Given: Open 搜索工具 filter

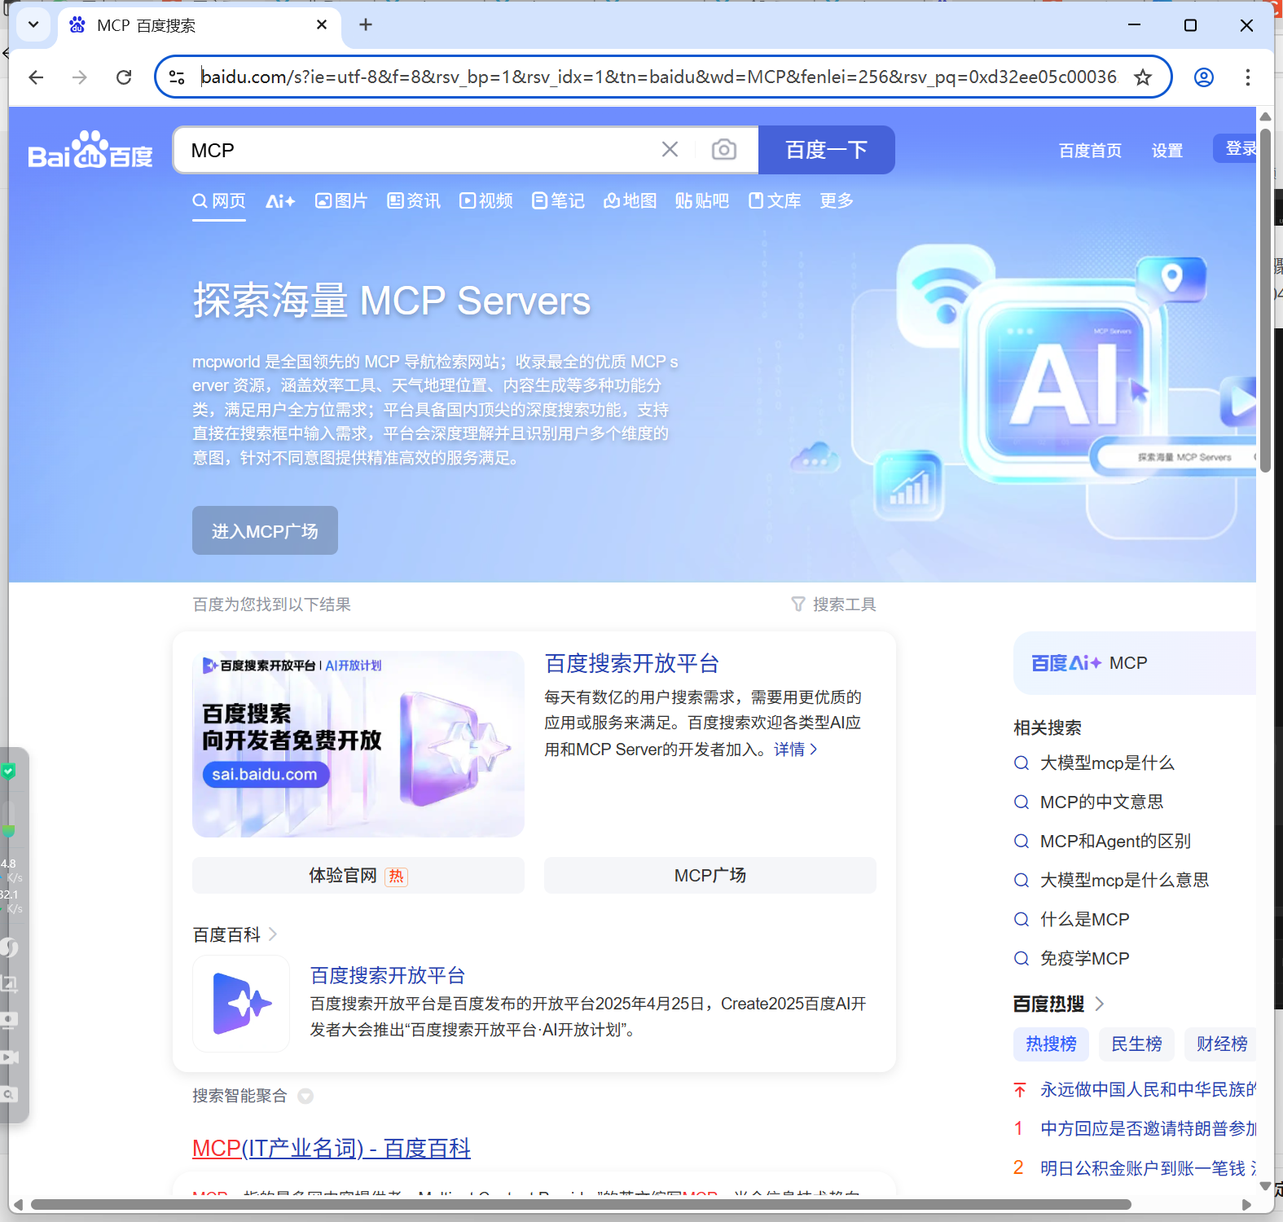Looking at the screenshot, I should click(x=833, y=604).
